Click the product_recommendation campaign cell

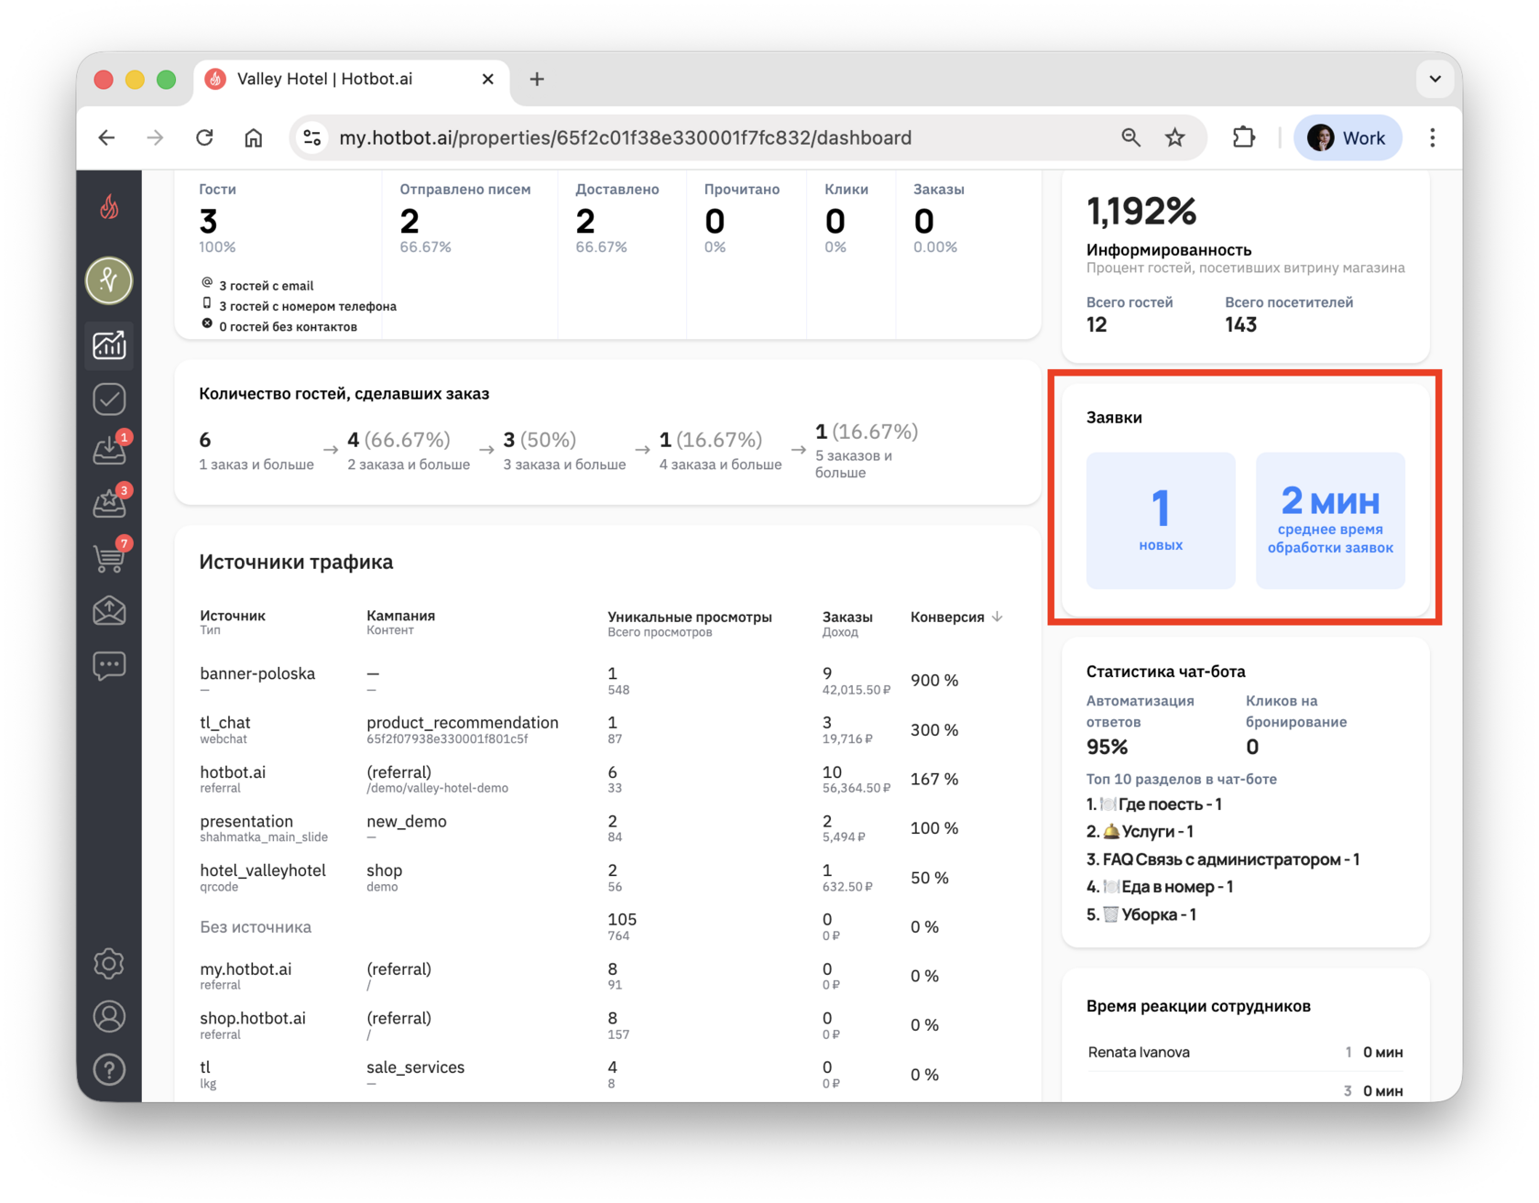point(463,723)
